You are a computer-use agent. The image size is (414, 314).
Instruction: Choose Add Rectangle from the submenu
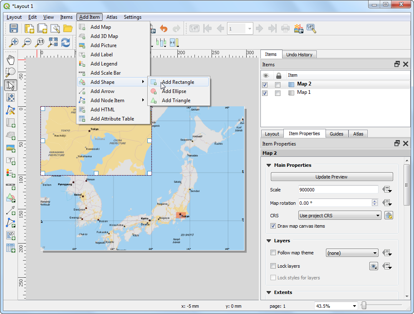(178, 82)
